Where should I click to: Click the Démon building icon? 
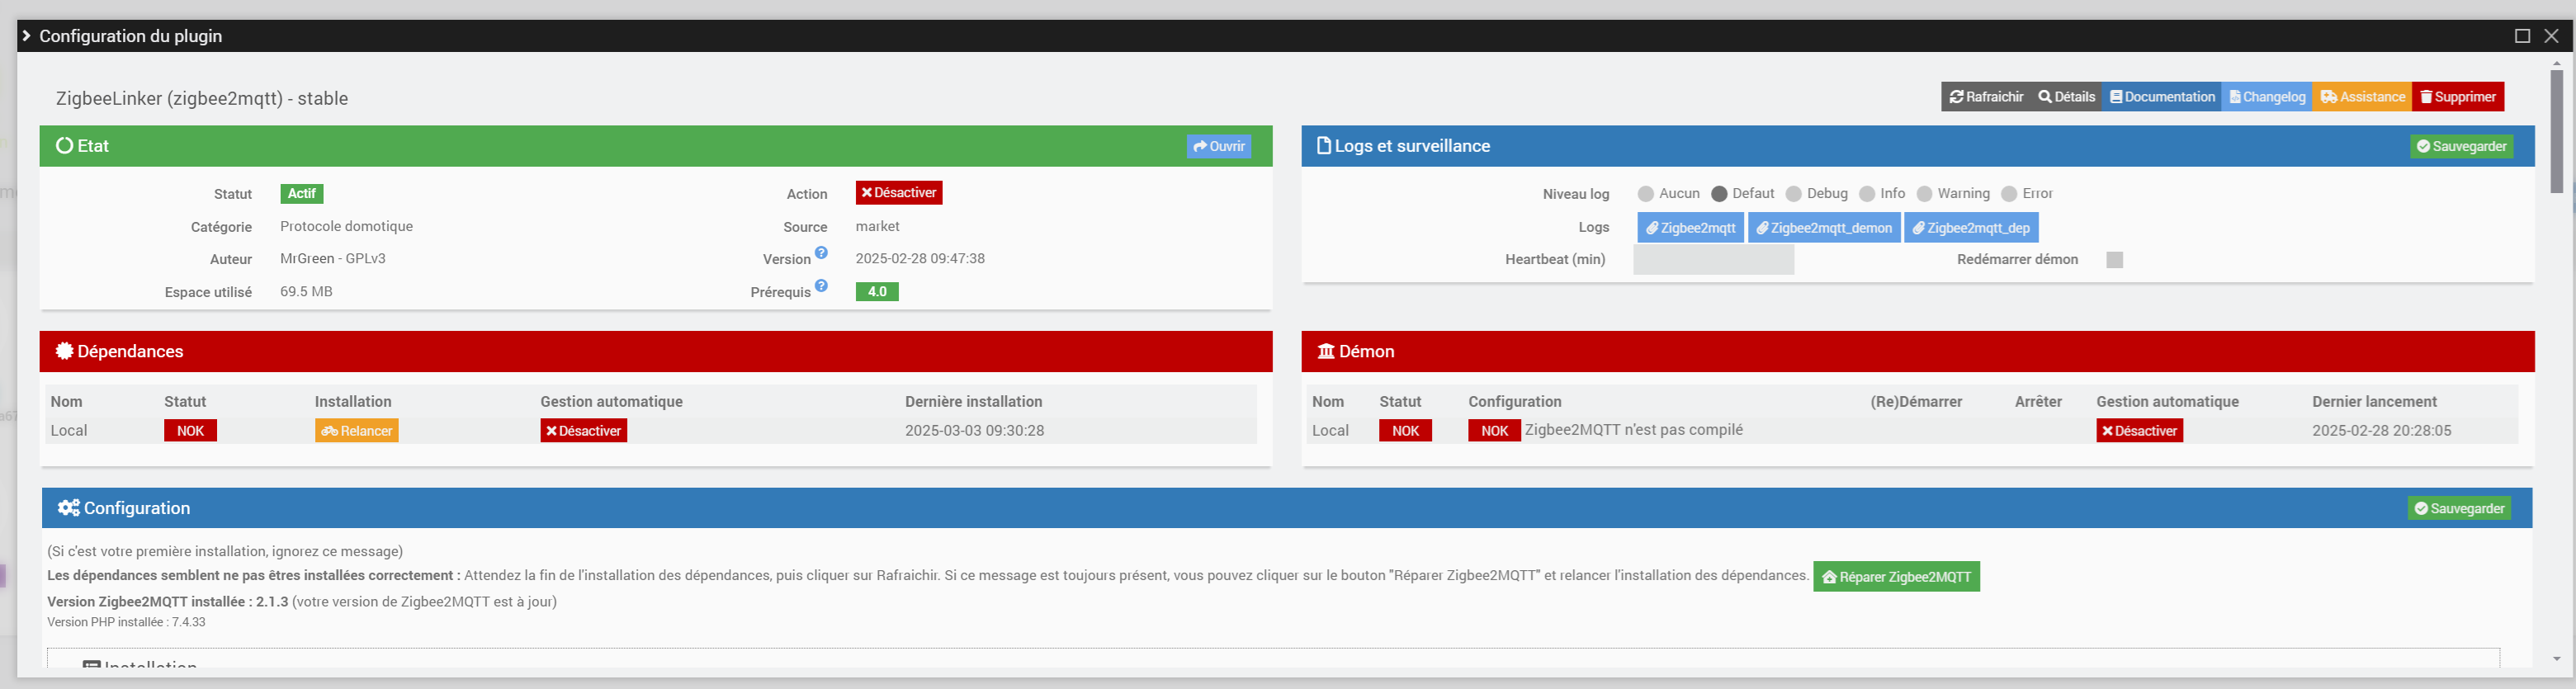pos(1326,351)
